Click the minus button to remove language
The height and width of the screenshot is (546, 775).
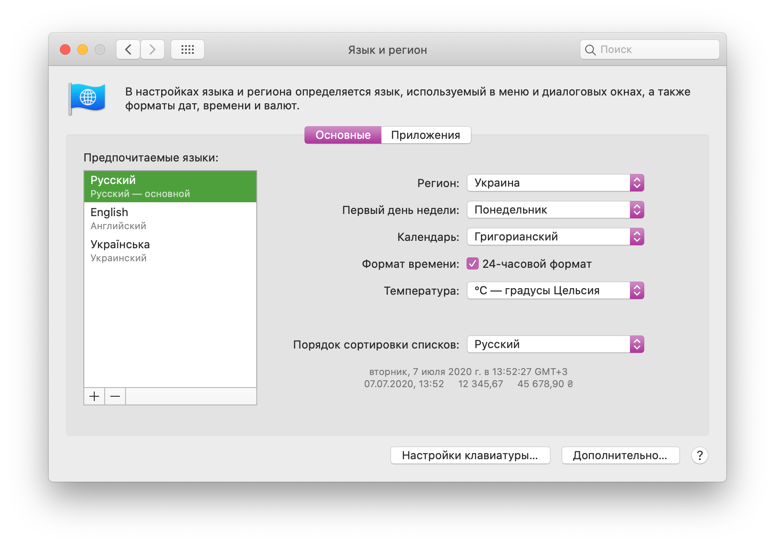pos(115,396)
